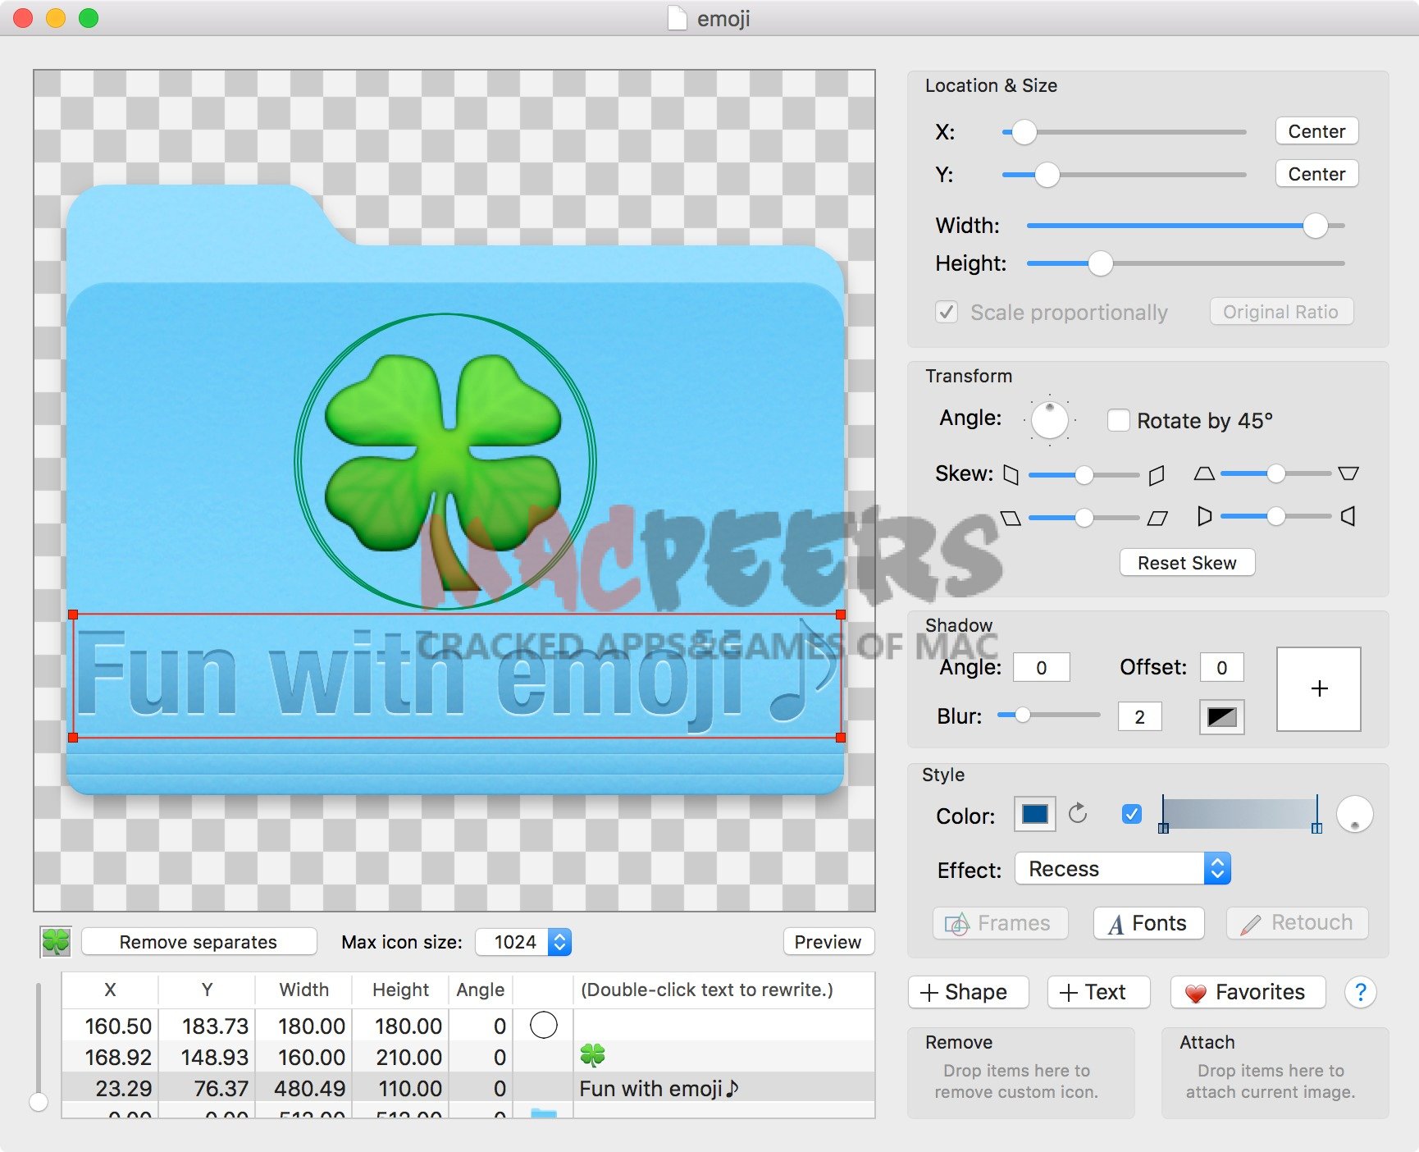This screenshot has width=1419, height=1152.
Task: Open the Effect dropdown showing Recess
Action: (x=1122, y=869)
